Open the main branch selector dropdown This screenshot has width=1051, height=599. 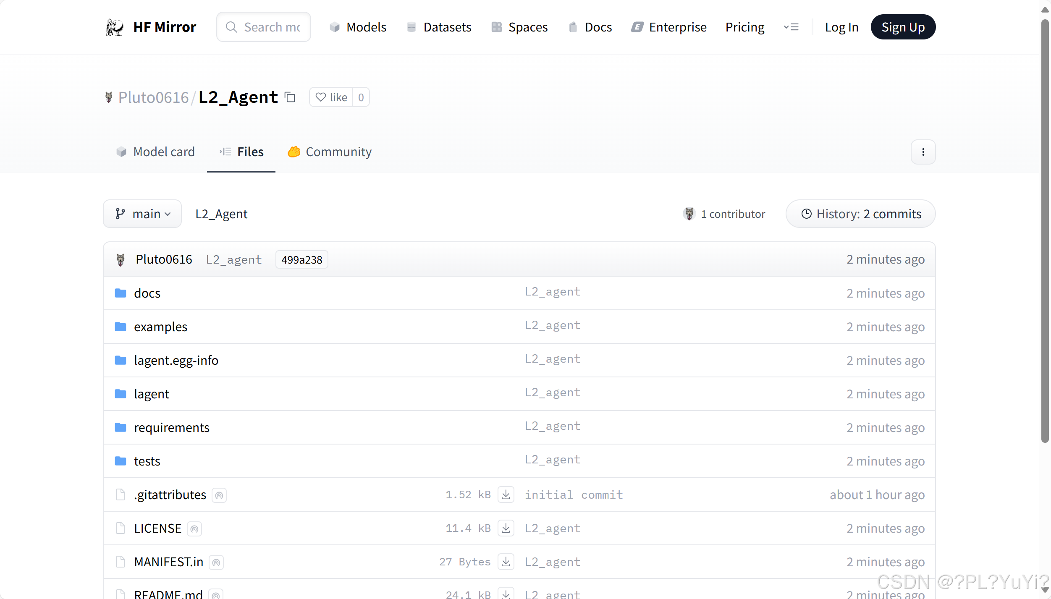point(142,214)
